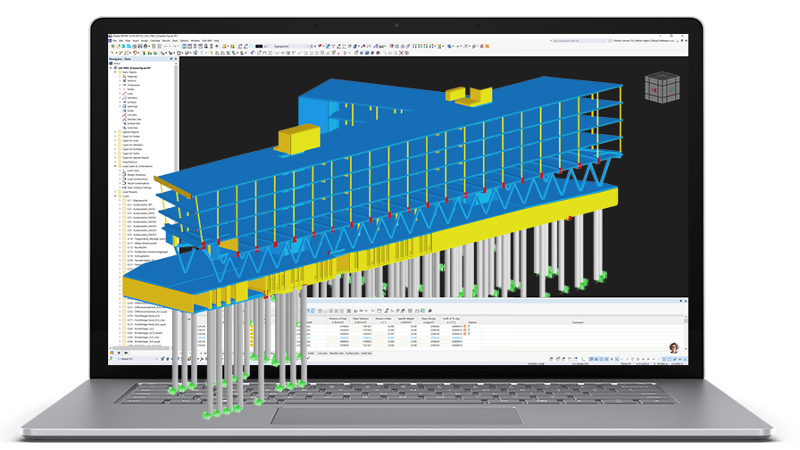Click the Navigator Display eye icon at the bottom
This screenshot has height=450, width=800.
tap(119, 353)
